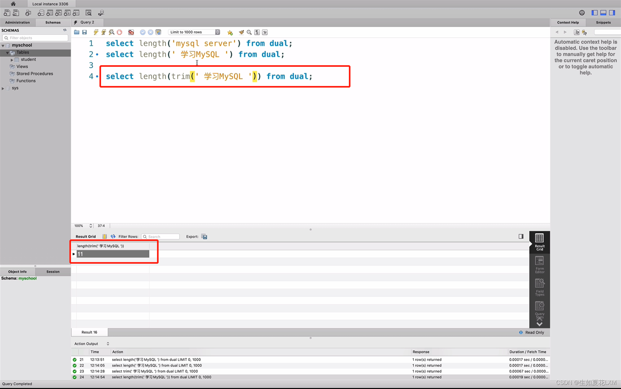Toggle wrap cell content in Result Grid

pyautogui.click(x=105, y=237)
